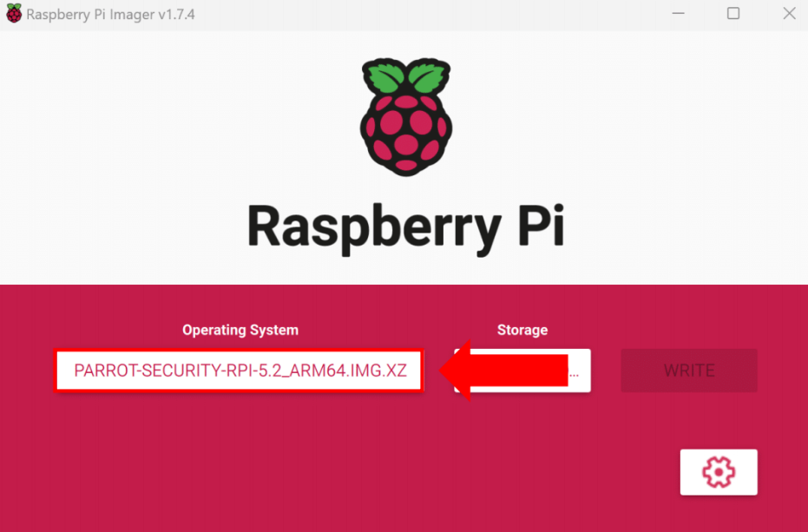
Task: Close the Raspberry Pi Imager window
Action: click(x=789, y=13)
